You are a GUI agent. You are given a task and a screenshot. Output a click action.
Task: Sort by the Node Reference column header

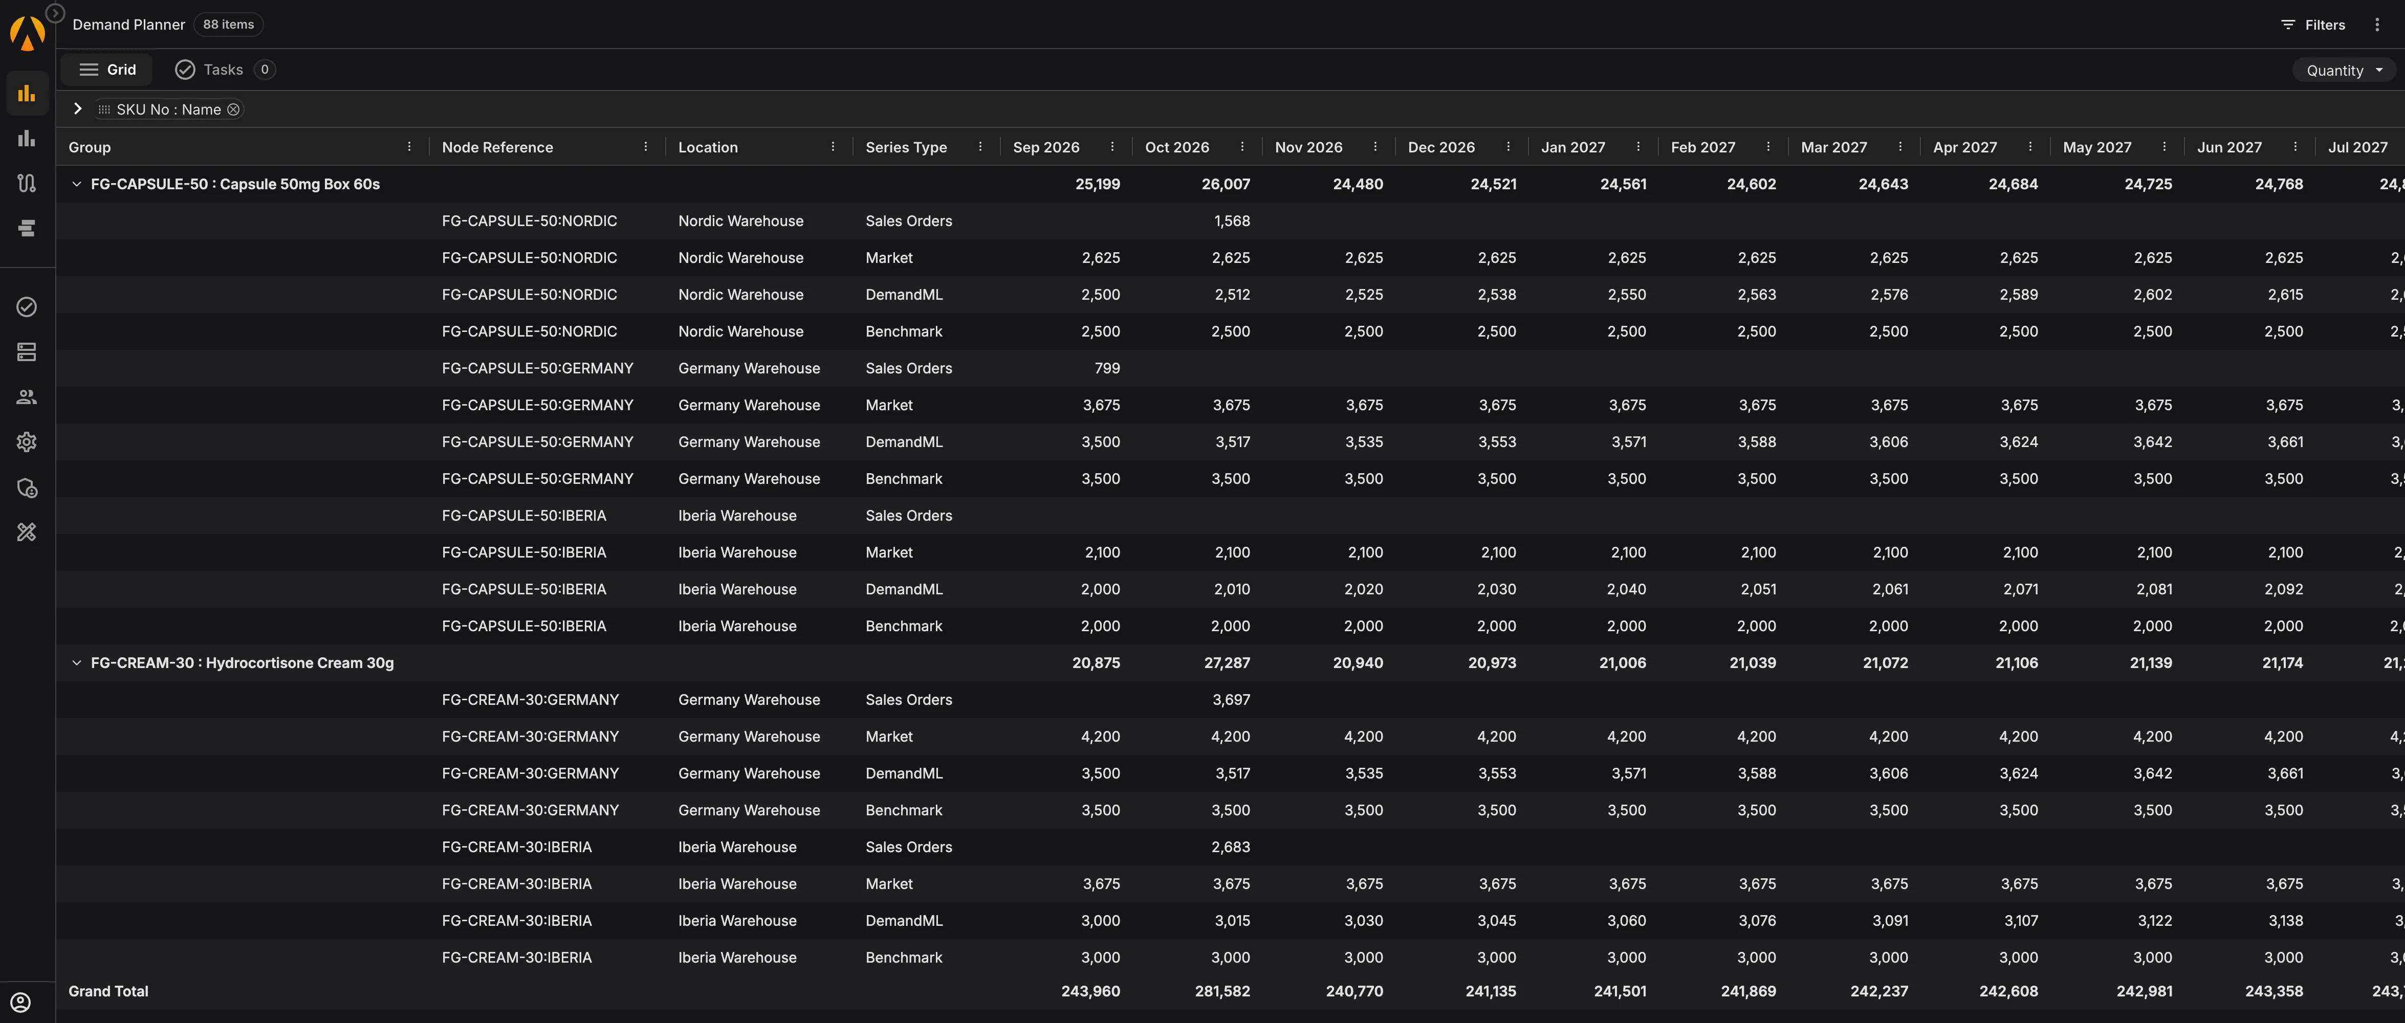(x=497, y=147)
